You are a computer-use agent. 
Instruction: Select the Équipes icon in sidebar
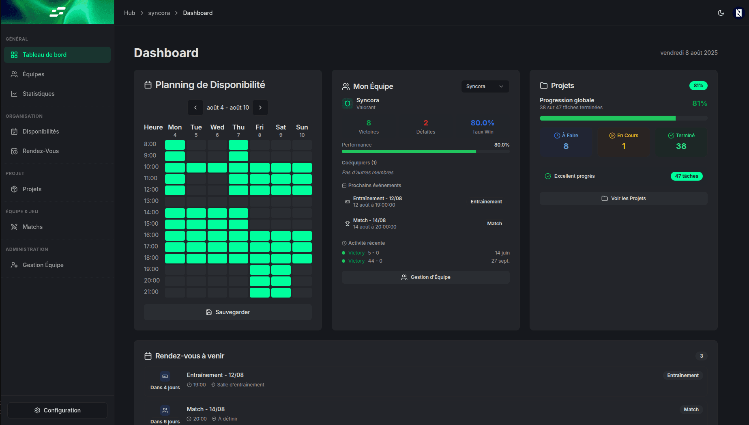click(x=14, y=74)
